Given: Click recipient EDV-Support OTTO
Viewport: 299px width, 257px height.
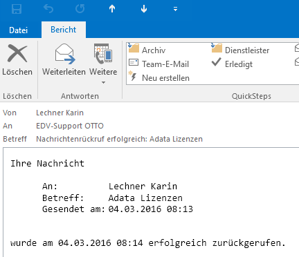Looking at the screenshot, I should [x=70, y=126].
